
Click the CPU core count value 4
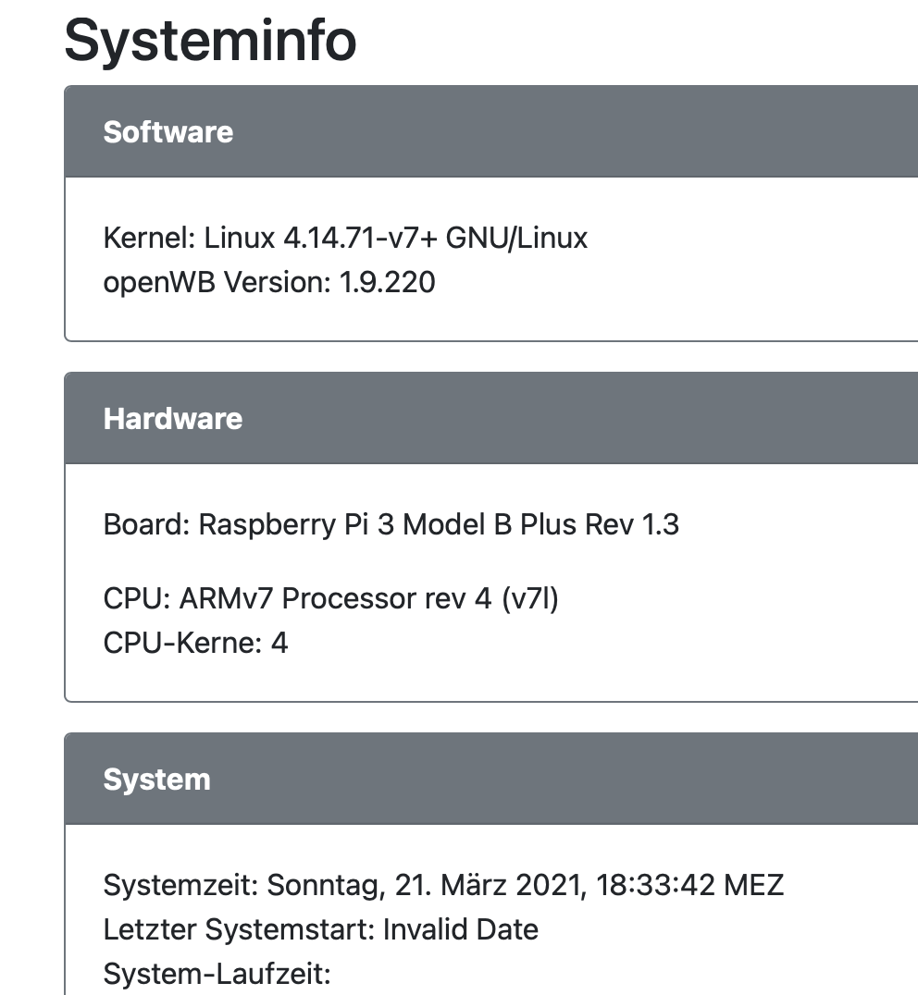279,643
